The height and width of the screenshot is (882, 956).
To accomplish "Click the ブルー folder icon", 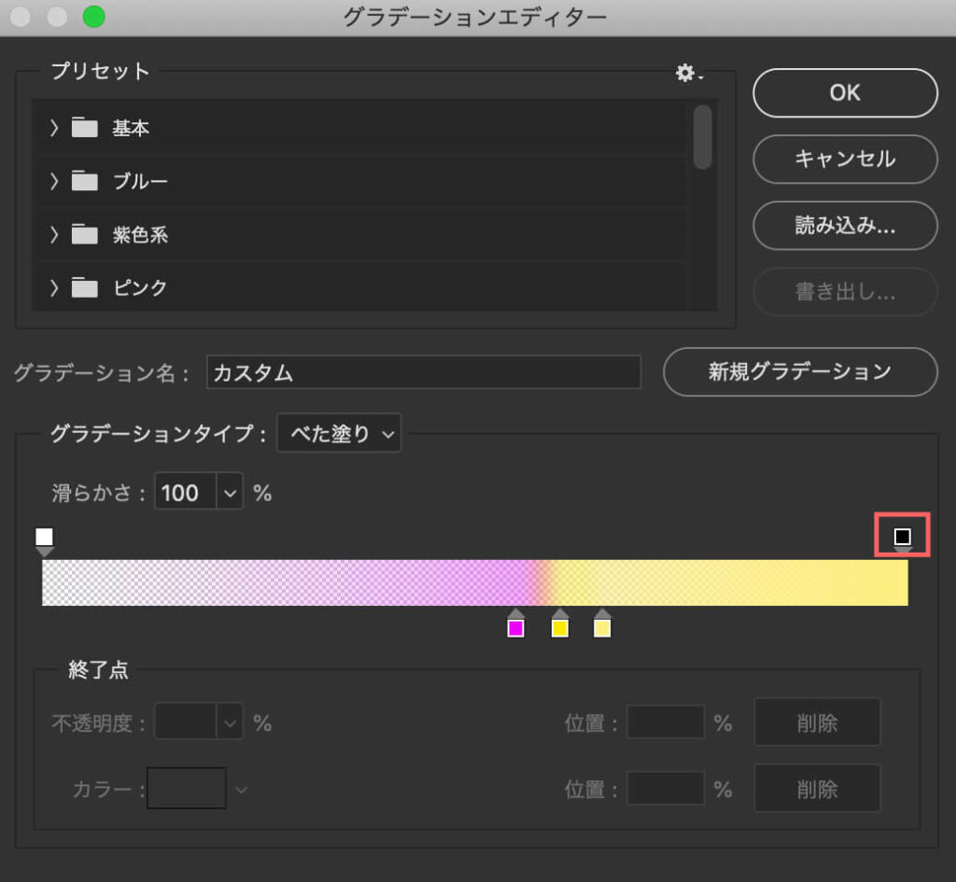I will pyautogui.click(x=85, y=181).
